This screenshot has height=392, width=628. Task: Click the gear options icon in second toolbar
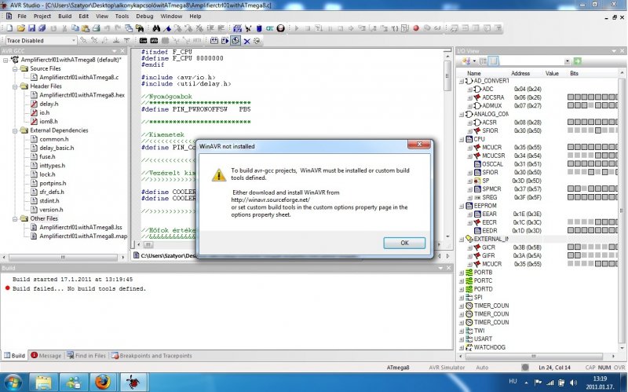pyautogui.click(x=257, y=41)
